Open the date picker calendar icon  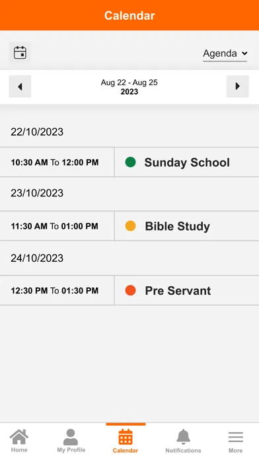pyautogui.click(x=20, y=53)
